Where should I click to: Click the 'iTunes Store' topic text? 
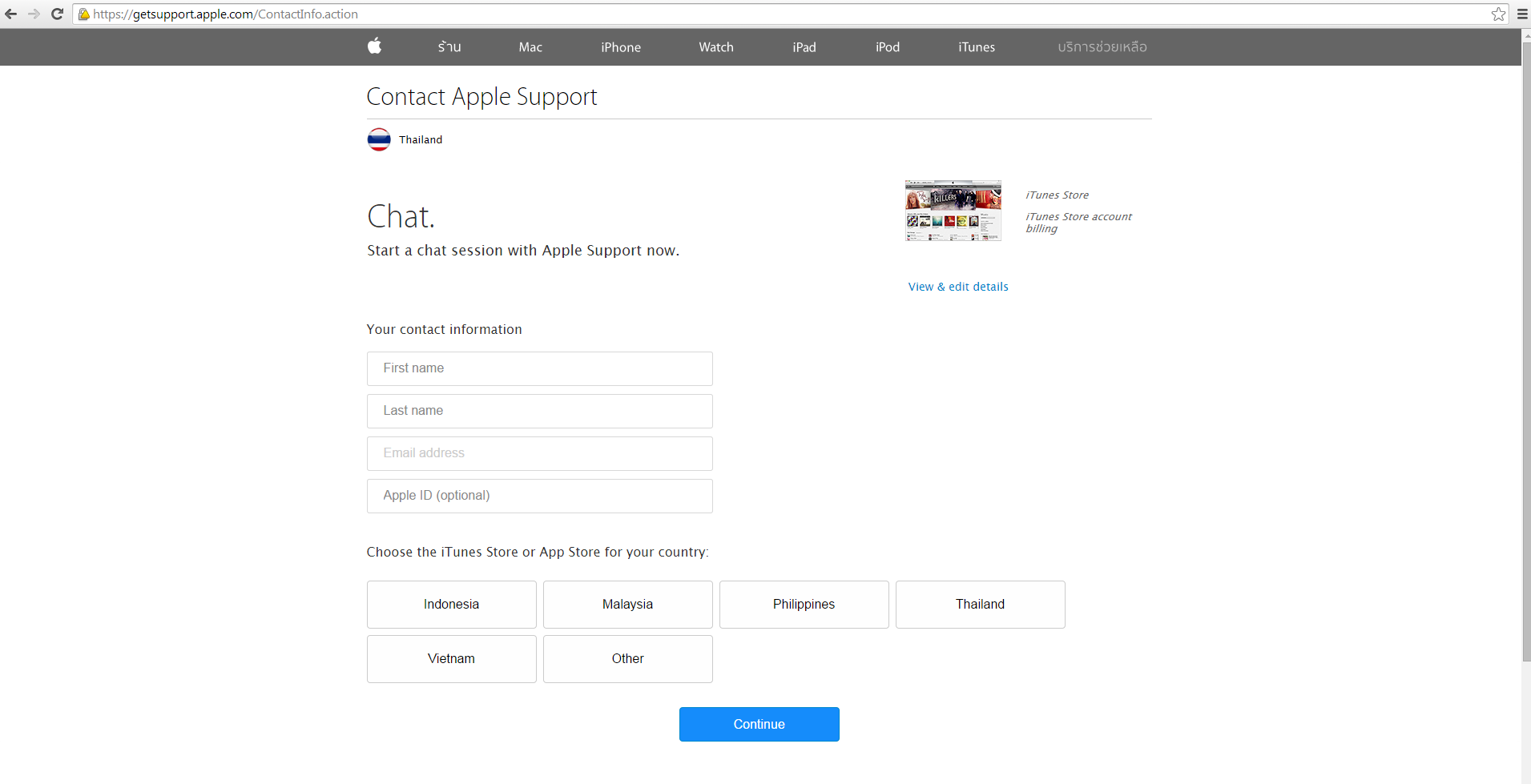pos(1057,195)
